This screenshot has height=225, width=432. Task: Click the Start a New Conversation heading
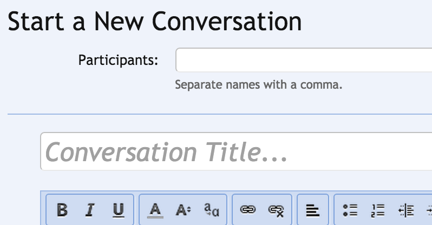(155, 22)
